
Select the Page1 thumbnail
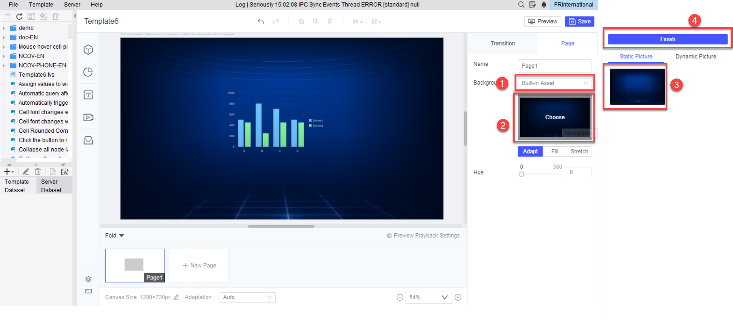[135, 265]
